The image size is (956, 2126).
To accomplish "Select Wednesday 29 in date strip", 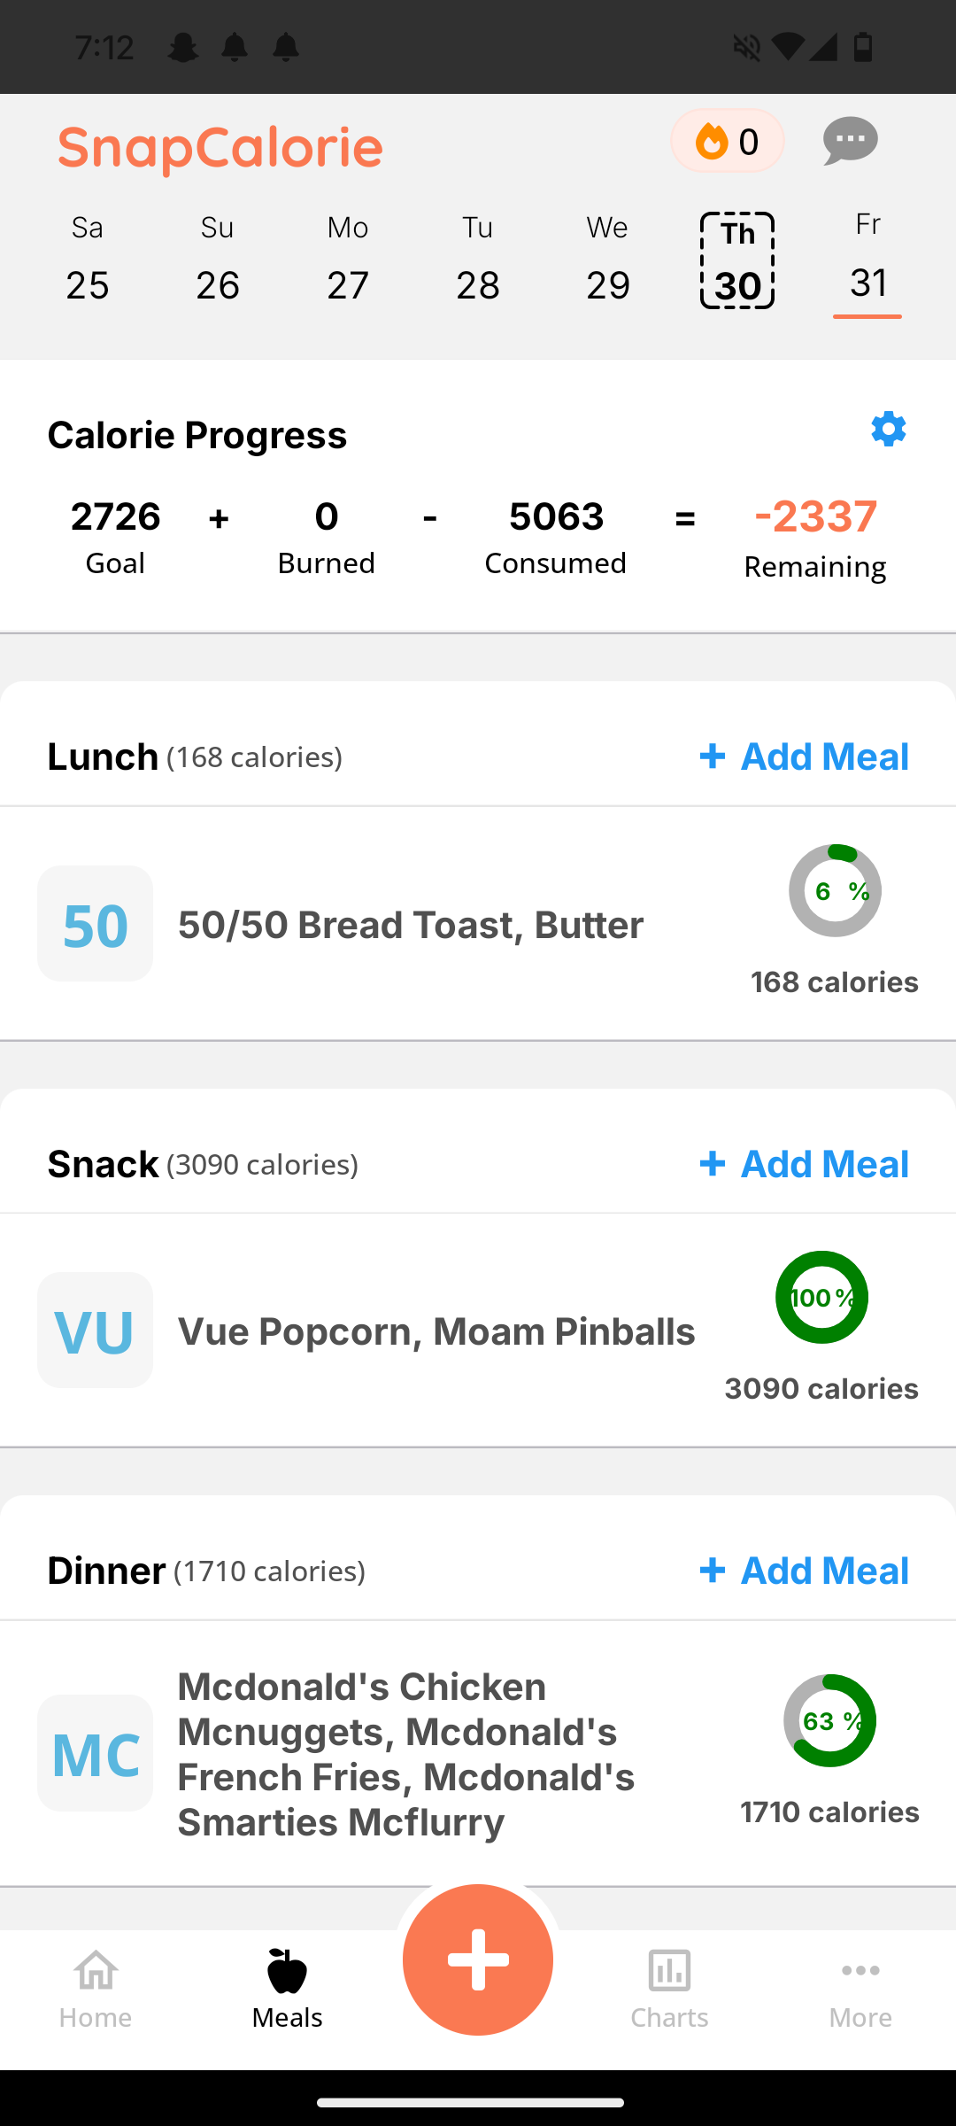I will coord(607,262).
